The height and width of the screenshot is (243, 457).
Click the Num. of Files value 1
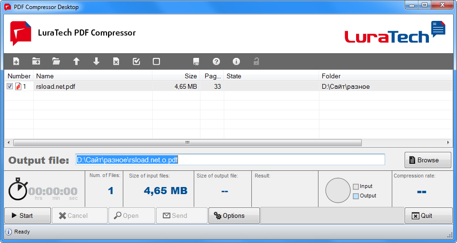[110, 191]
